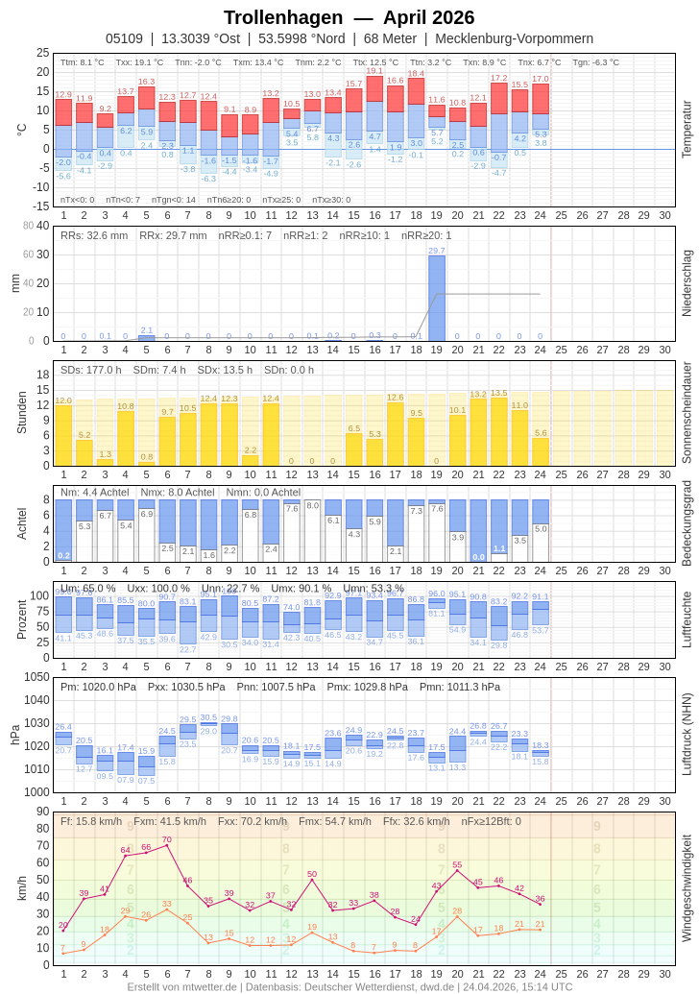Screen dimensions: 699x994
Task: Select the gust value '55' on day 20
Action: coord(458,864)
